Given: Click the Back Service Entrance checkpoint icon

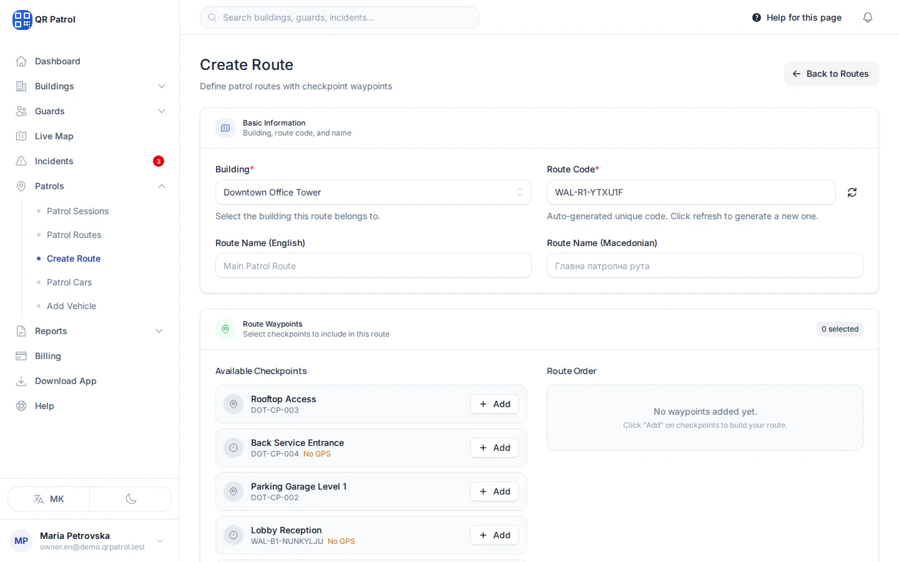Looking at the screenshot, I should (233, 448).
